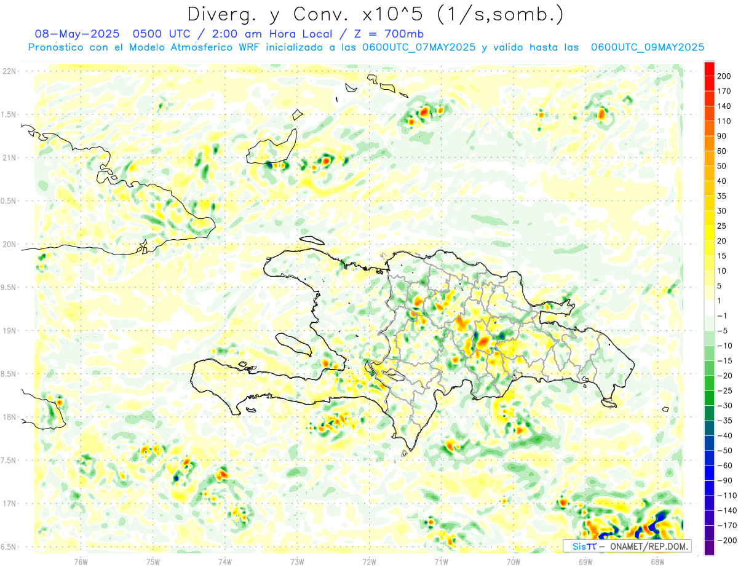Click the '72W' longitude label
Screen dimensions: 738x570
(x=369, y=562)
